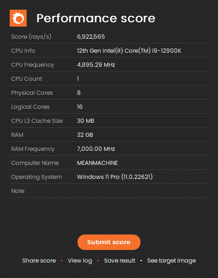The height and width of the screenshot is (278, 218).
Task: Select the Logical Cores value 16
Action: click(79, 107)
